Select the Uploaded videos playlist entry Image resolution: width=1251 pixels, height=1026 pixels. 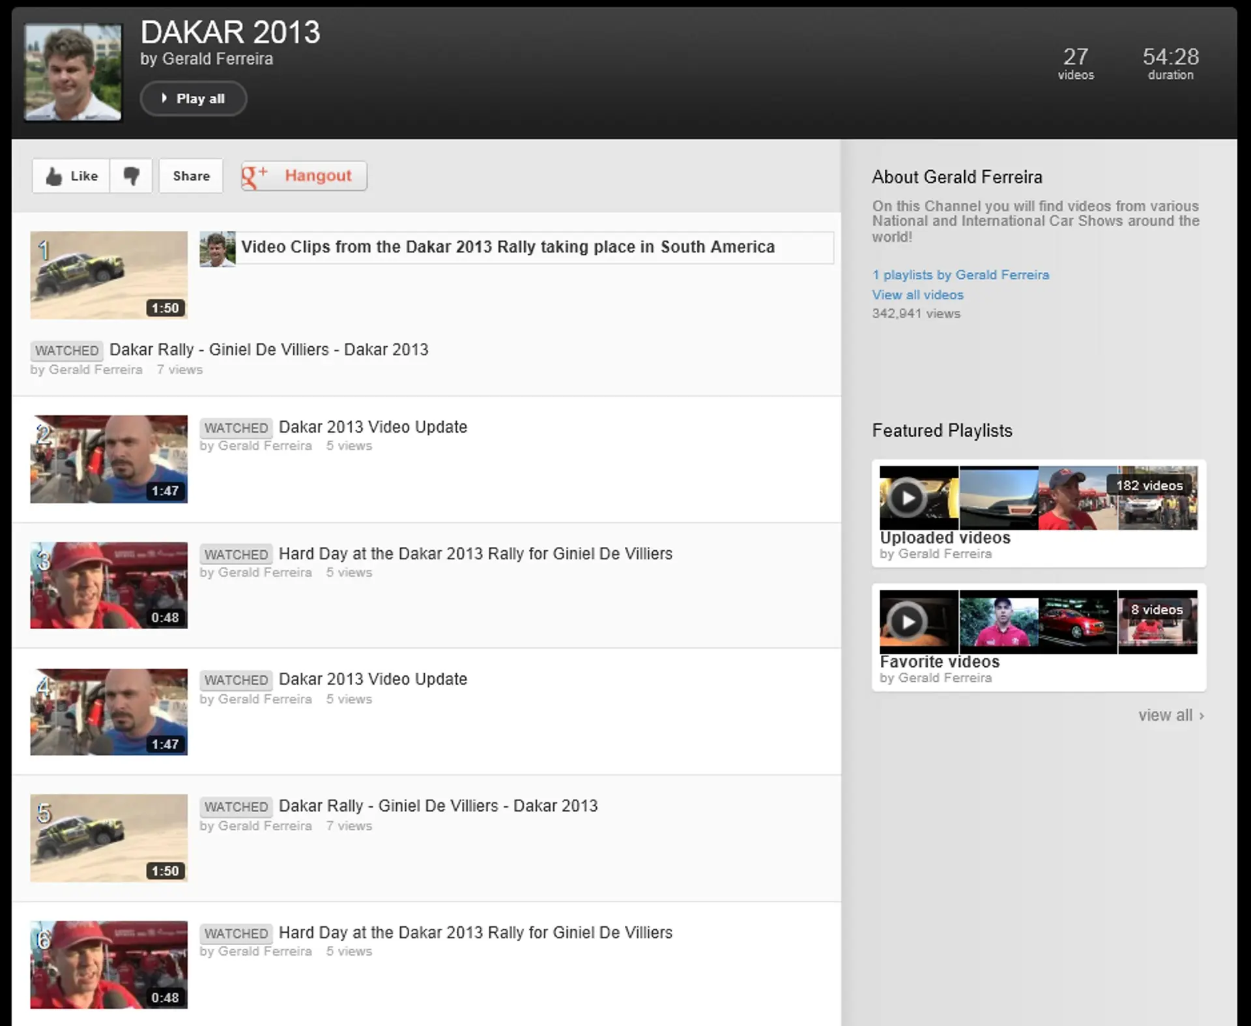(x=945, y=537)
